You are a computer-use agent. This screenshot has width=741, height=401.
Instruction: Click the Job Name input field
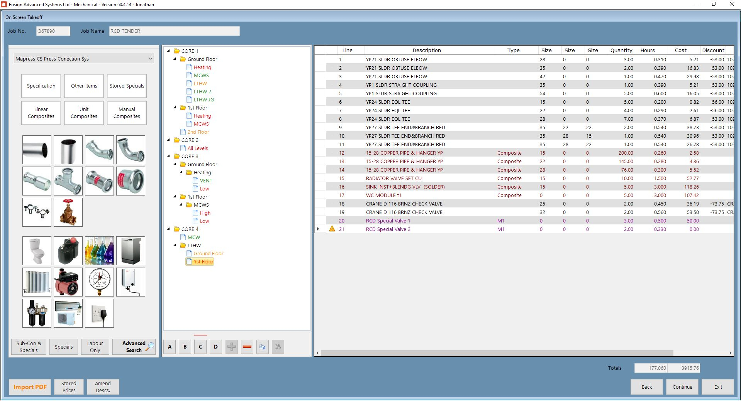pyautogui.click(x=174, y=31)
